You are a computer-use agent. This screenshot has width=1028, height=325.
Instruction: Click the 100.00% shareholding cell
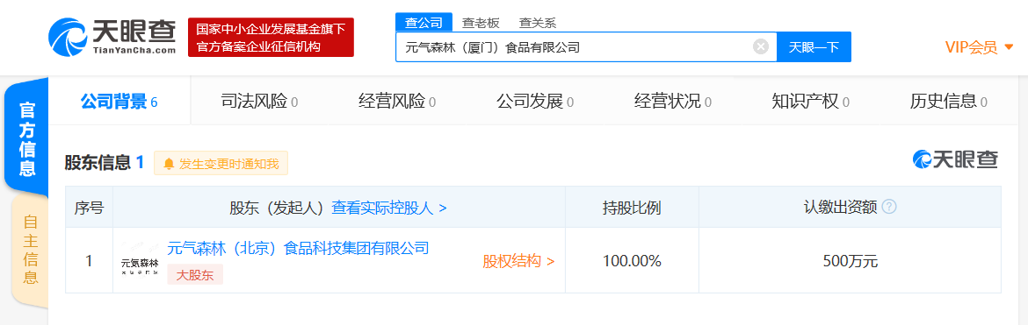(x=632, y=261)
